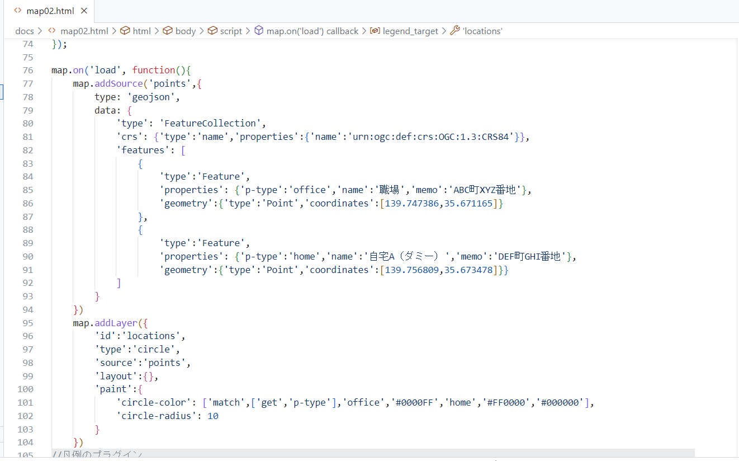Click line number 76 in the gutter
The height and width of the screenshot is (461, 739).
(x=28, y=70)
